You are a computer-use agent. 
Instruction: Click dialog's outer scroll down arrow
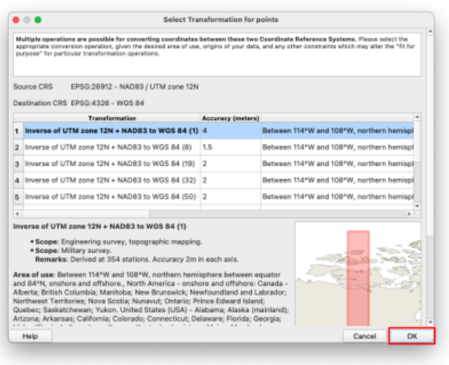430,323
